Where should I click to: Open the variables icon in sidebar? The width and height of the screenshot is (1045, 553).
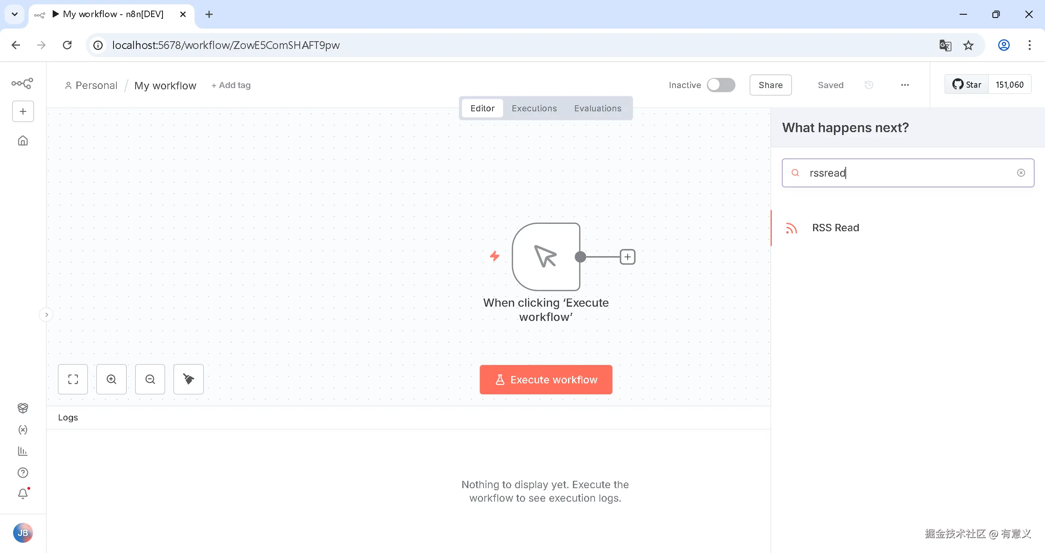[23, 430]
